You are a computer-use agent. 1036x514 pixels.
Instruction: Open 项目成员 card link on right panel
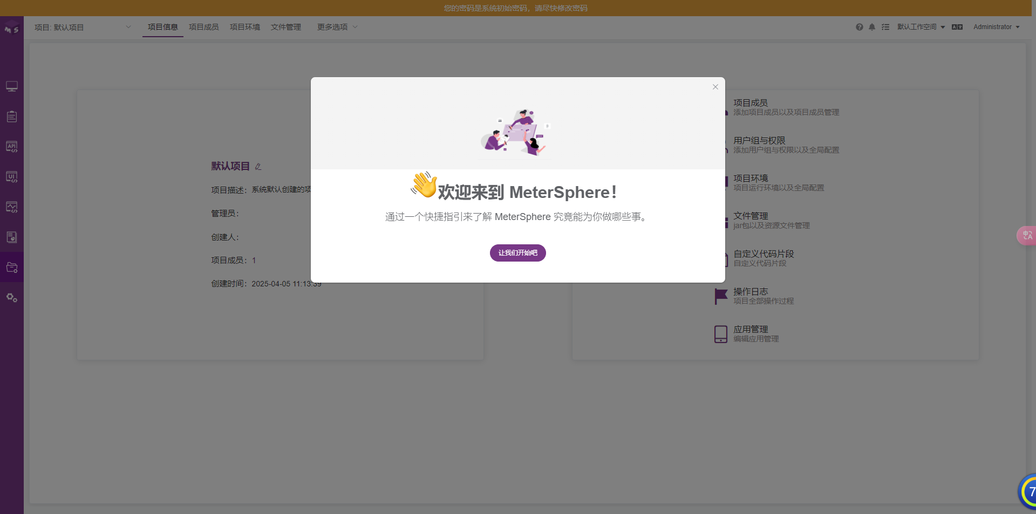coord(751,102)
